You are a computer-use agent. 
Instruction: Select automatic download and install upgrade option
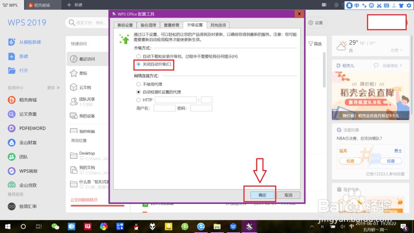pos(138,56)
